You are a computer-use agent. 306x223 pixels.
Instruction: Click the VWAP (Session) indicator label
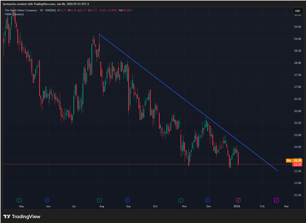[14, 14]
